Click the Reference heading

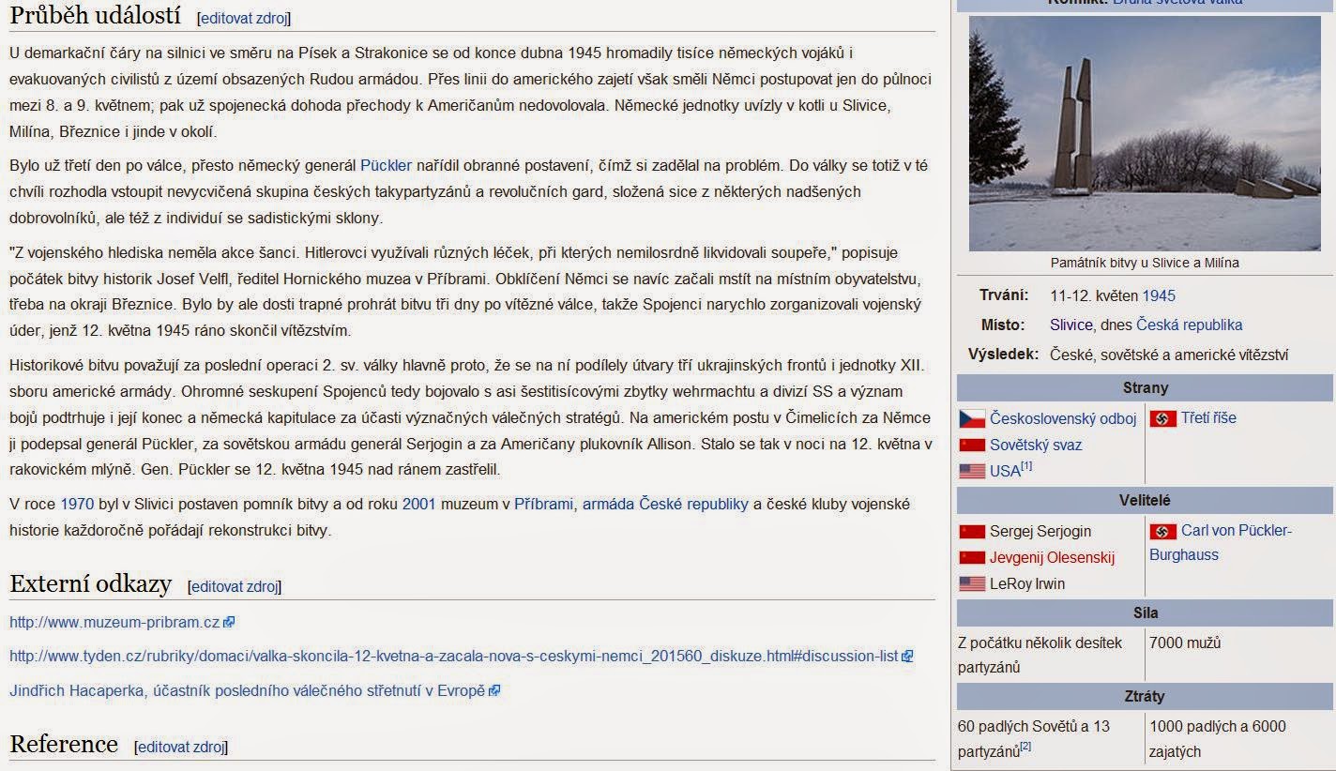(x=64, y=745)
